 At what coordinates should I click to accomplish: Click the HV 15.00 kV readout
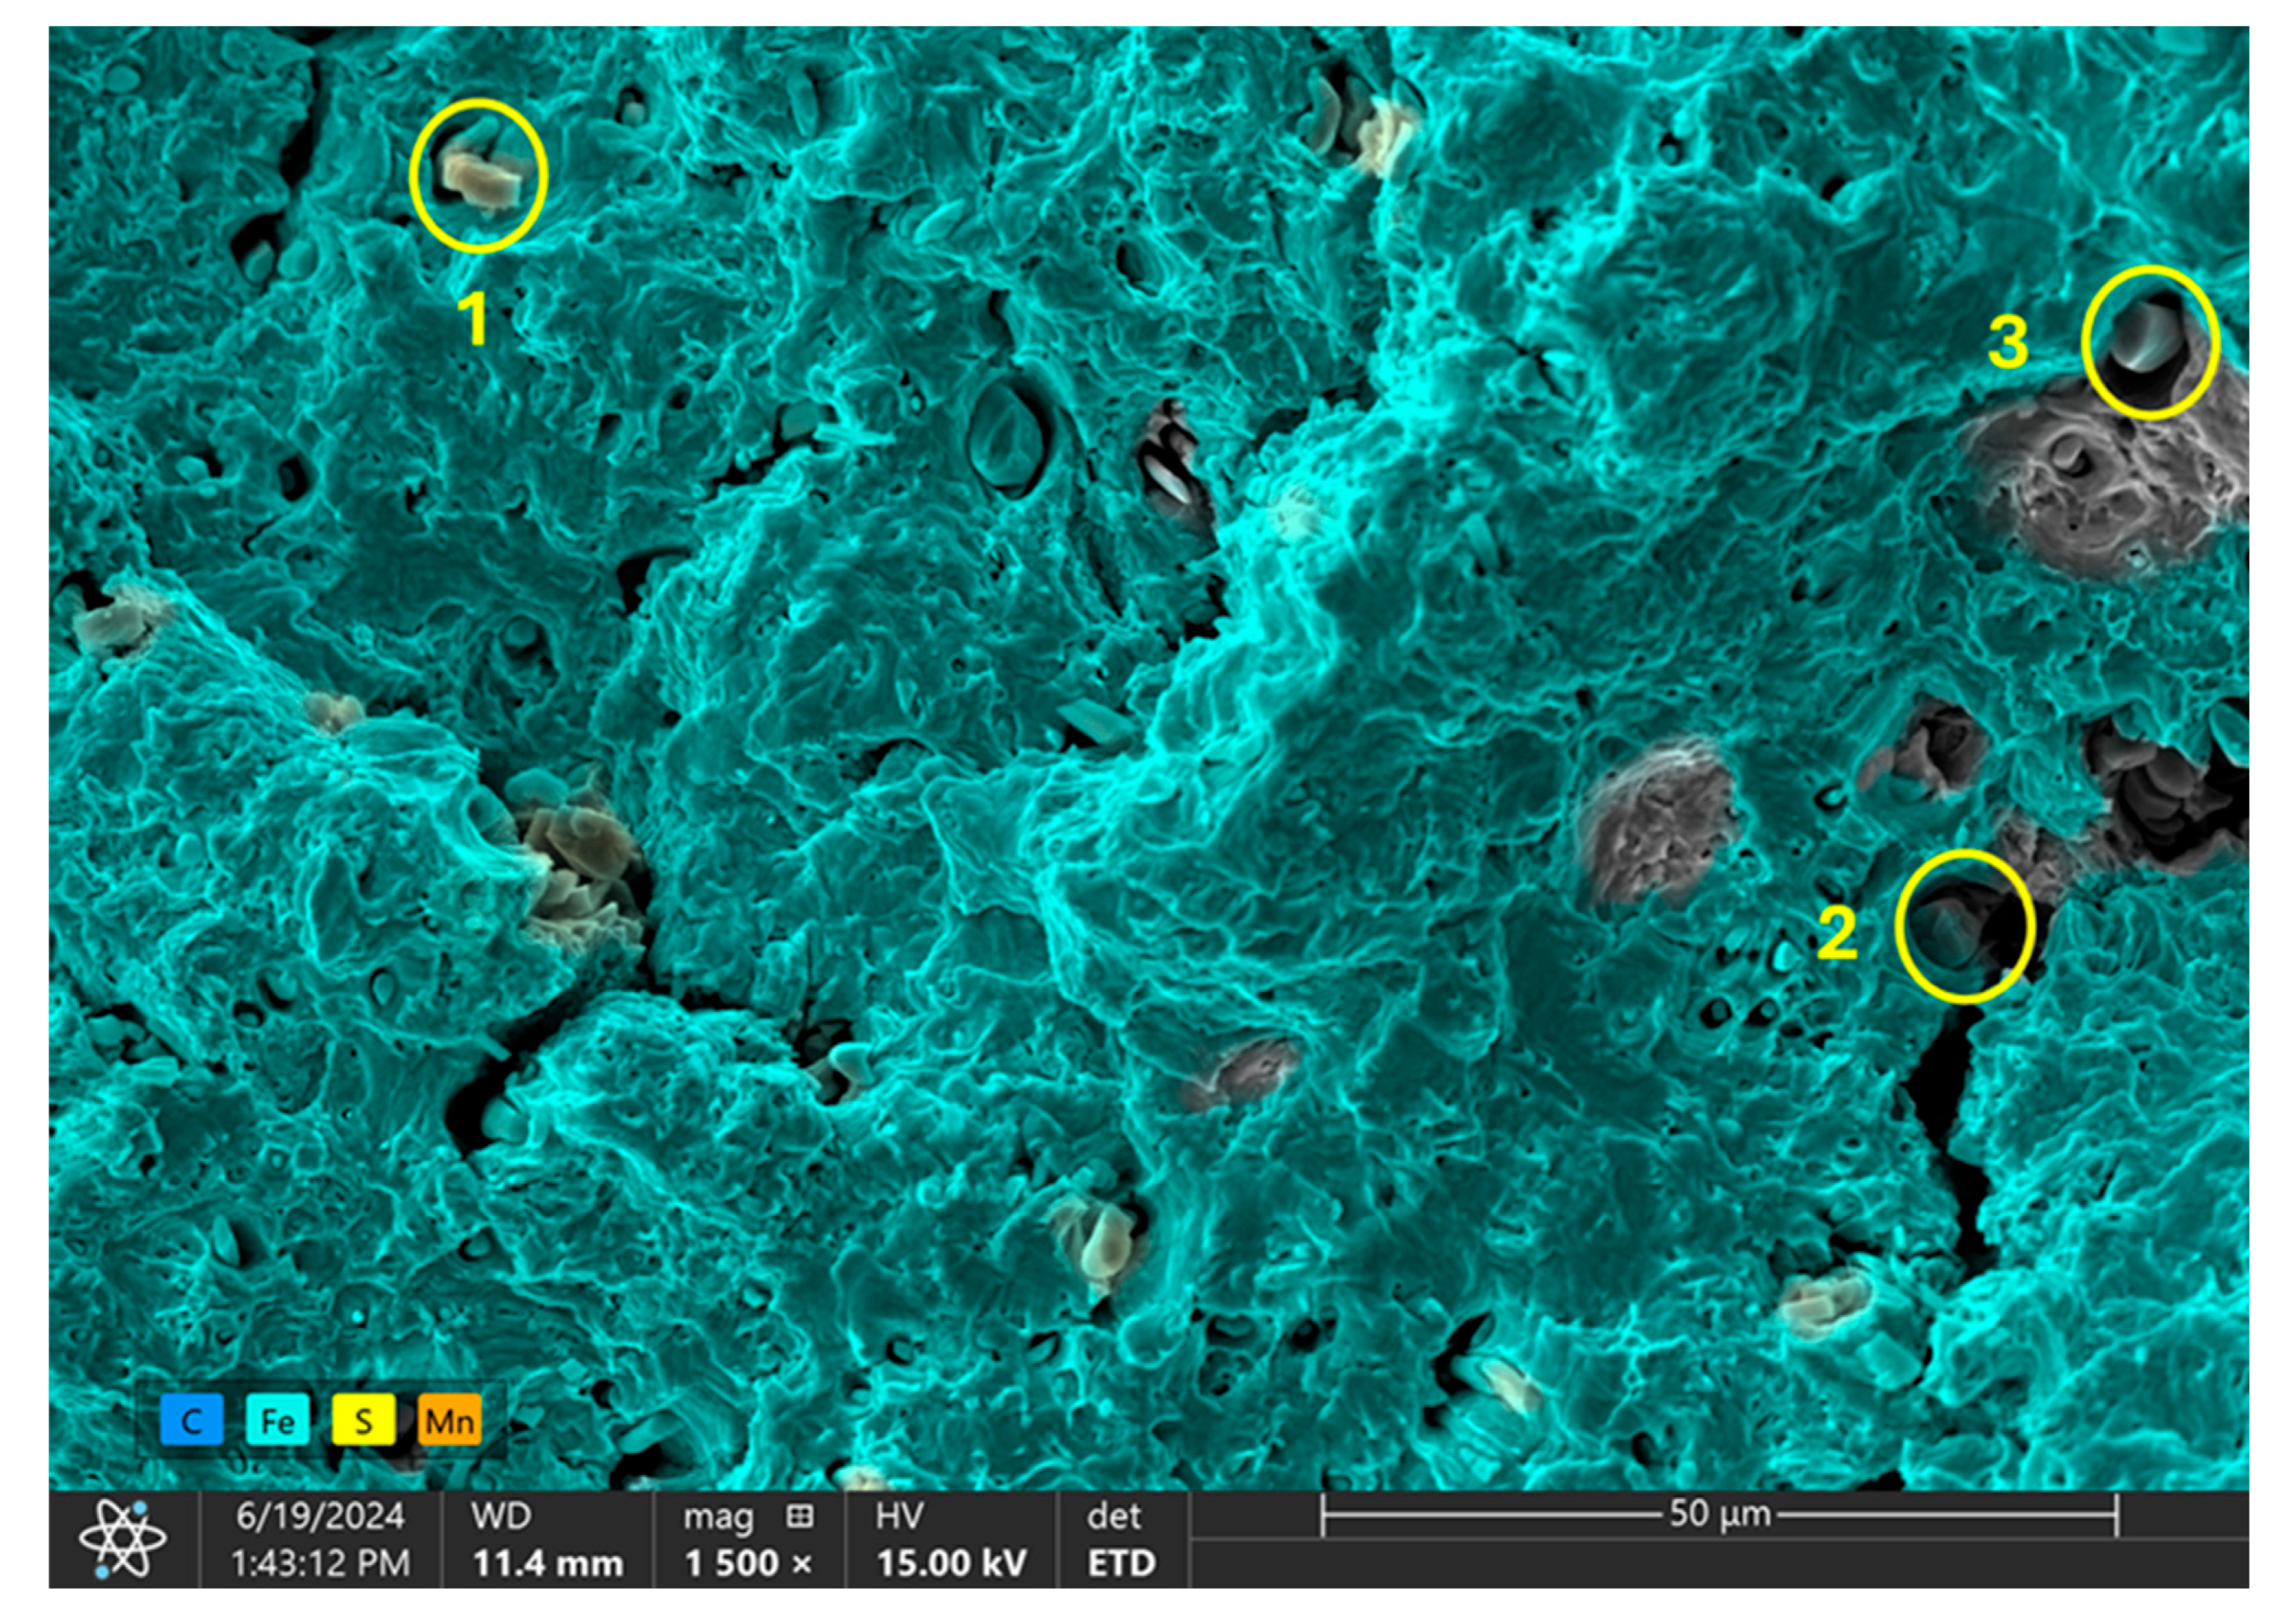coord(950,1563)
